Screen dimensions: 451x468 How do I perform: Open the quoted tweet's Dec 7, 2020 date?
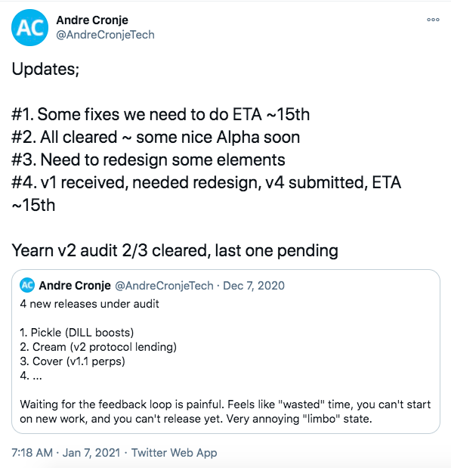click(x=254, y=286)
